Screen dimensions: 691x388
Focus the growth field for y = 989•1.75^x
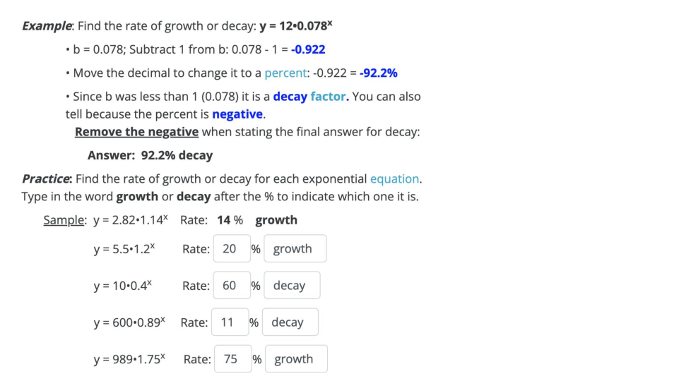tap(295, 359)
